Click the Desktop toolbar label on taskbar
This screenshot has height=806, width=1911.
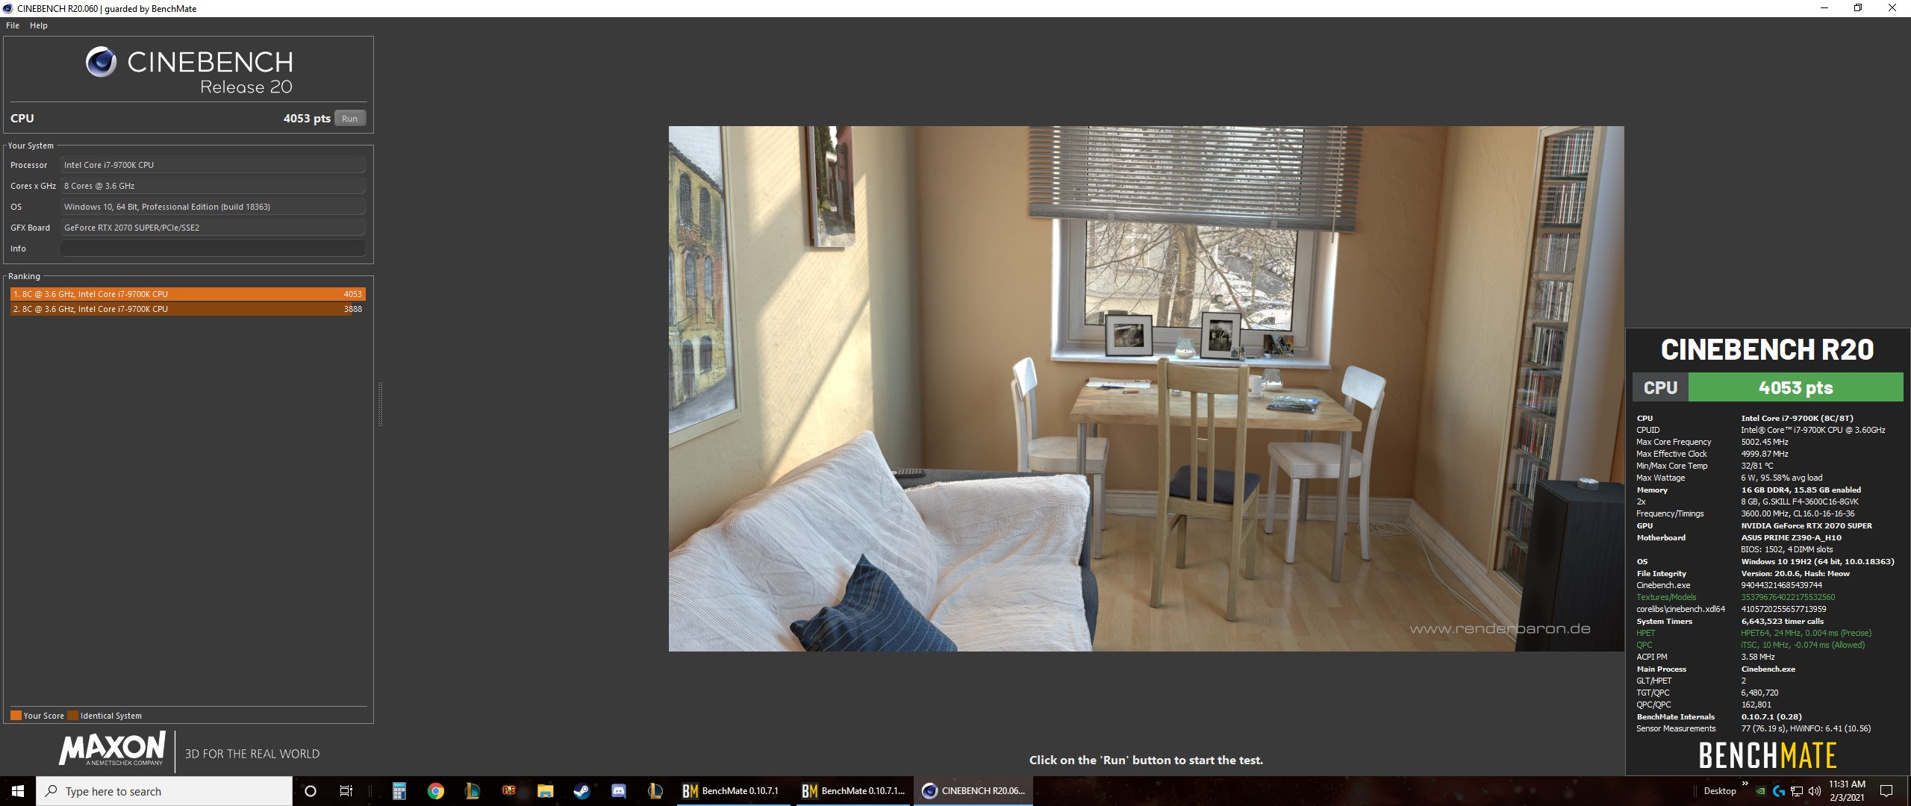1720,791
